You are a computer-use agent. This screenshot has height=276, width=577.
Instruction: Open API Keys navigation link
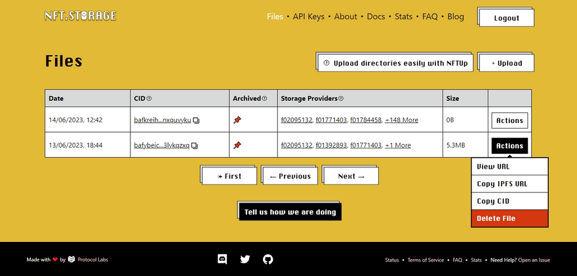pyautogui.click(x=308, y=16)
